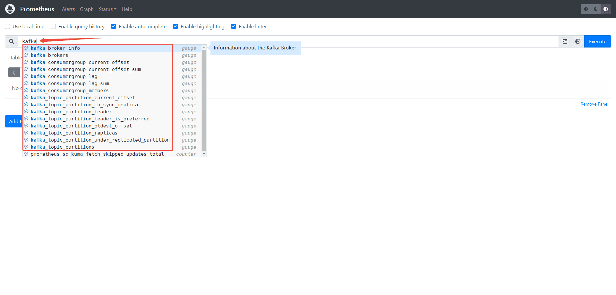
Task: Click the Add Panel button
Action: [x=14, y=121]
